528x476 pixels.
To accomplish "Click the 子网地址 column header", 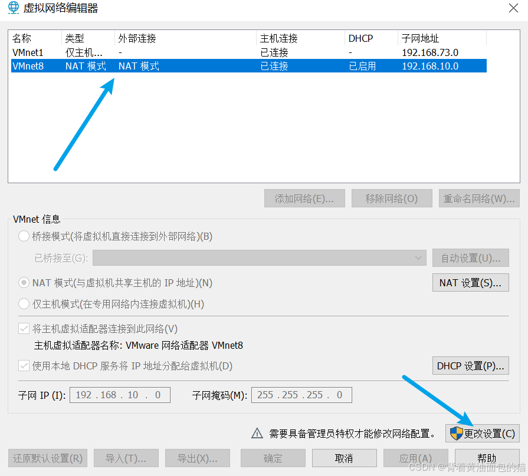I will click(x=442, y=38).
